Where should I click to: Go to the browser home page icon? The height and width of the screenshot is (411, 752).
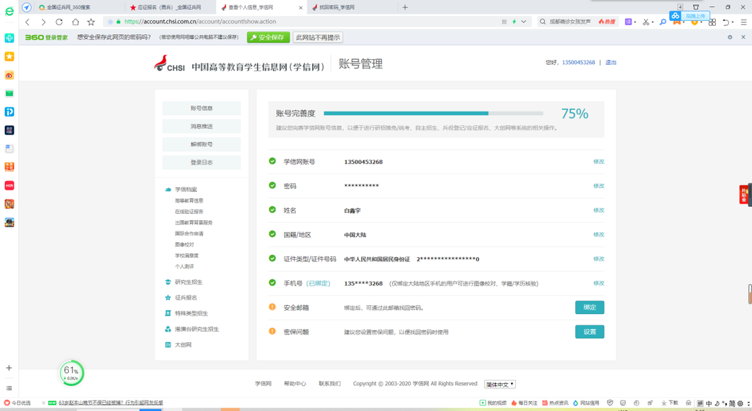[75, 22]
